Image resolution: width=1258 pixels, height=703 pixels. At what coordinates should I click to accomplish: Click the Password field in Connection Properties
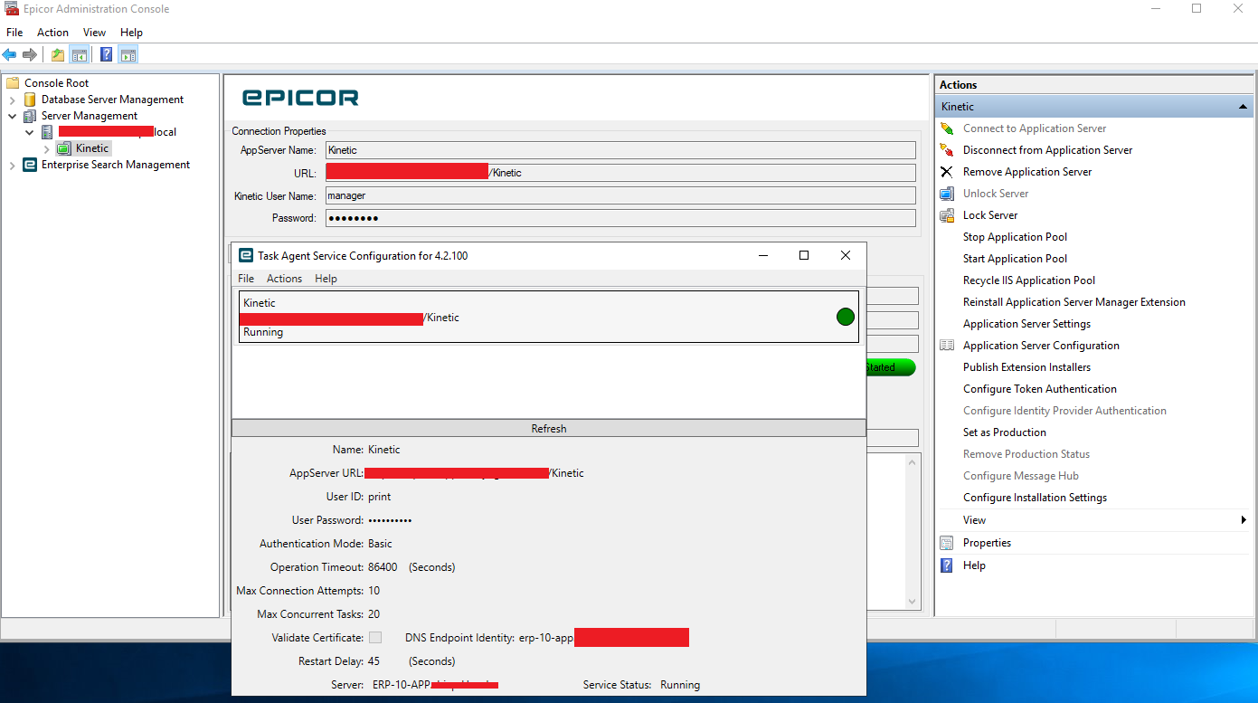[620, 218]
